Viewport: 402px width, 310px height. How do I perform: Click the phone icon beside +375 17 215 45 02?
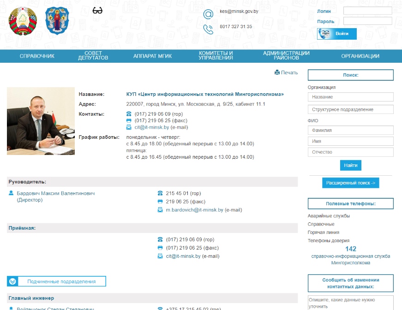[x=160, y=309]
